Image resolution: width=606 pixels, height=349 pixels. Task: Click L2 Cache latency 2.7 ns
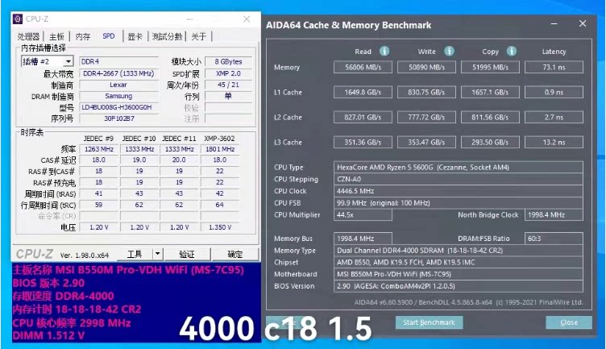[x=554, y=117]
